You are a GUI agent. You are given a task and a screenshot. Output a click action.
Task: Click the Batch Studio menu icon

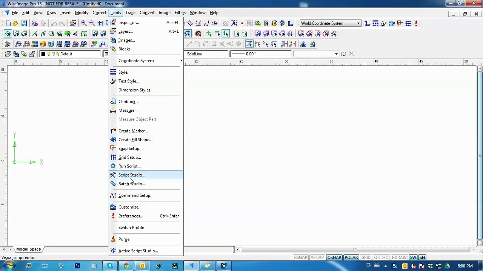113,184
